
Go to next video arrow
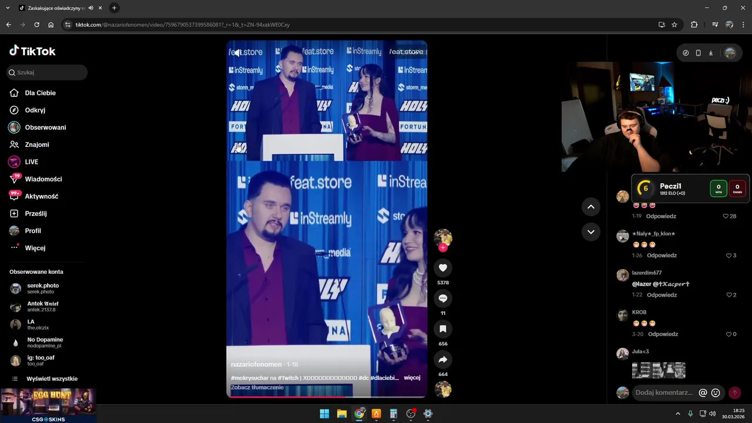591,232
